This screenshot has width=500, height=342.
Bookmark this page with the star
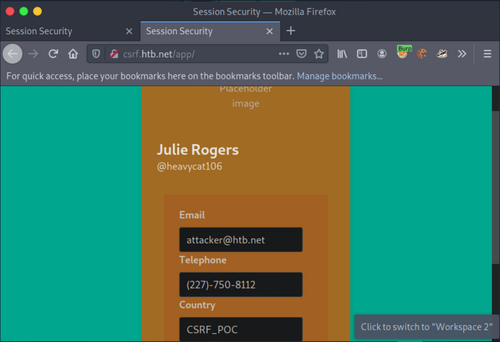pyautogui.click(x=318, y=54)
